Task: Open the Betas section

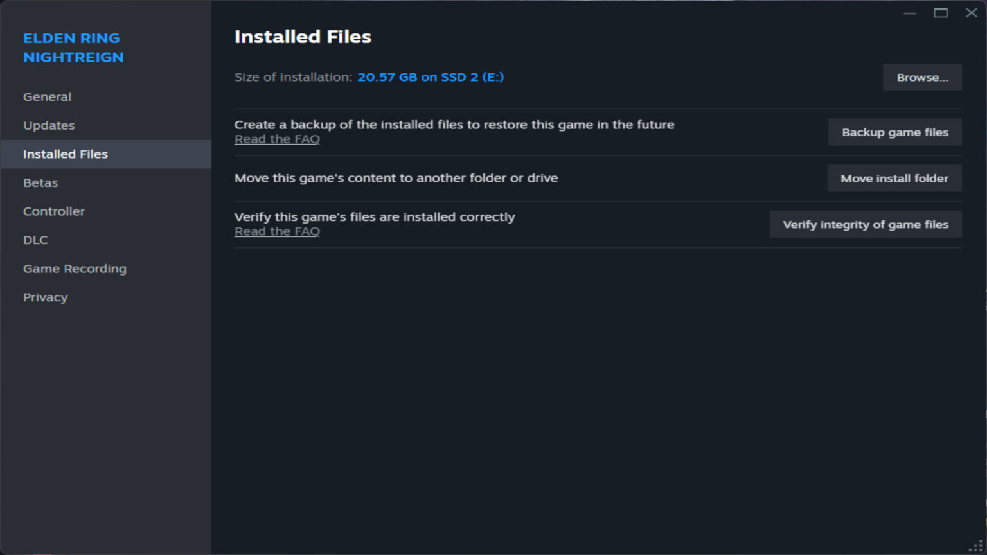Action: point(40,182)
